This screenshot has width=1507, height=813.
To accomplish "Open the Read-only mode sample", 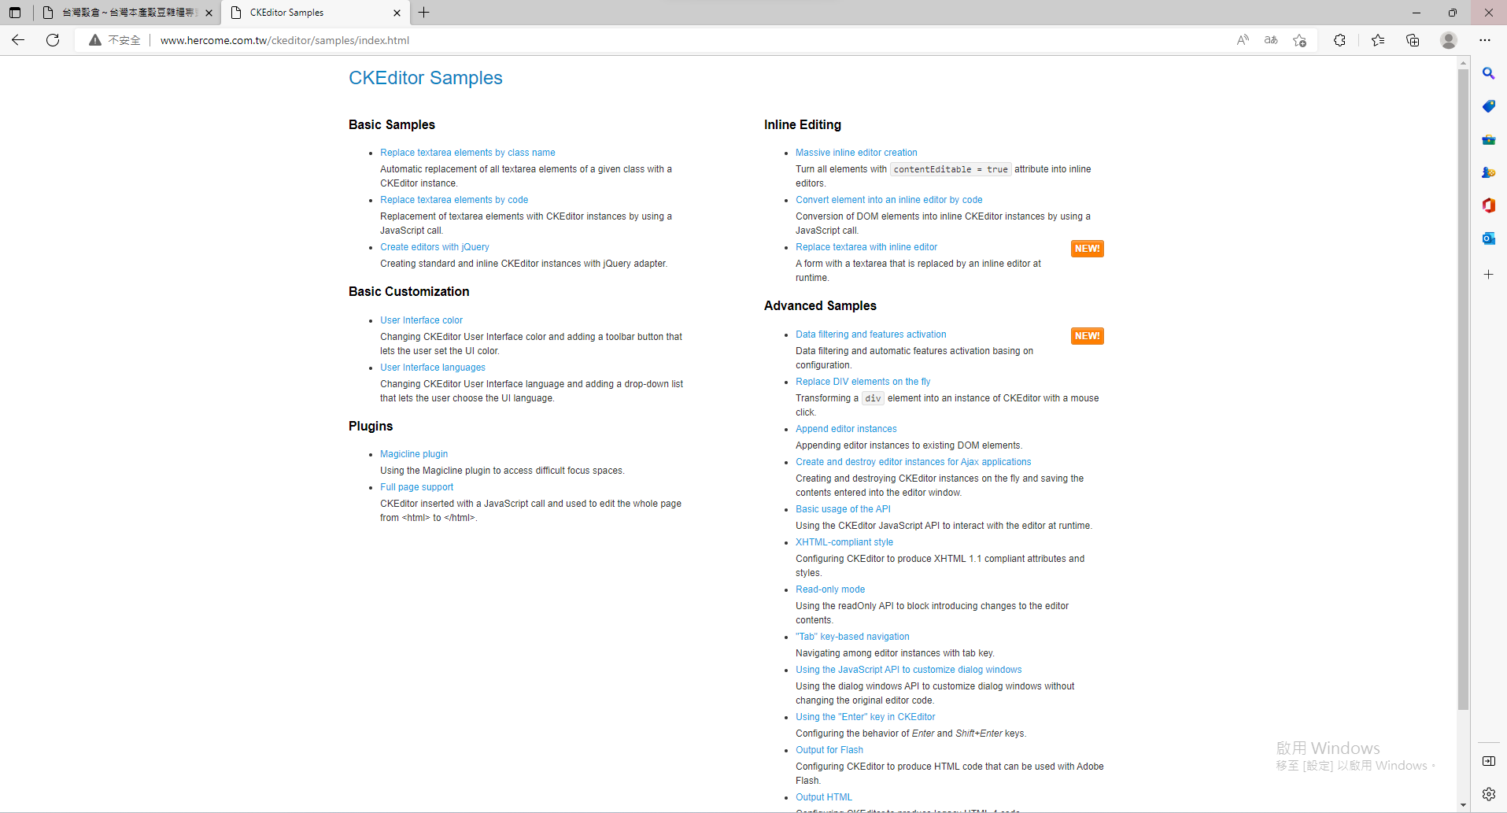I will [830, 589].
